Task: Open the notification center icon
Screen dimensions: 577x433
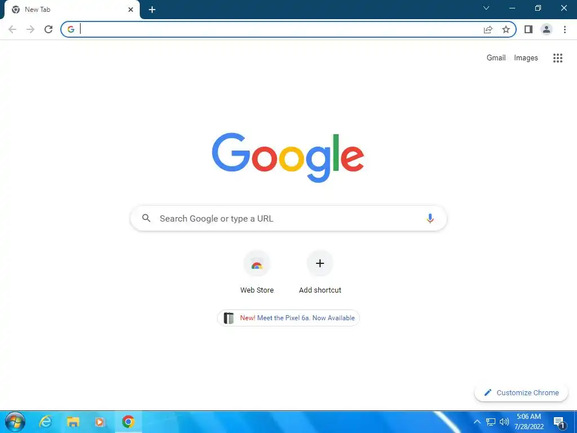Action: (559, 422)
